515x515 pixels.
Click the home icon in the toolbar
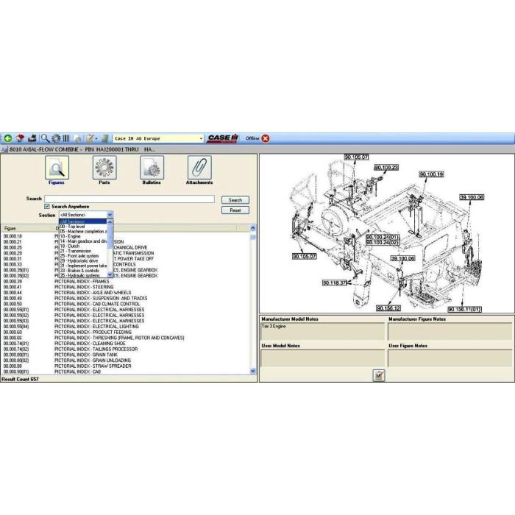point(20,138)
